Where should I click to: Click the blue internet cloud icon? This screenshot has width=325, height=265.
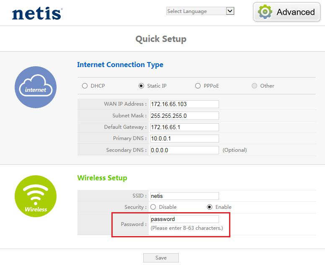(36, 87)
